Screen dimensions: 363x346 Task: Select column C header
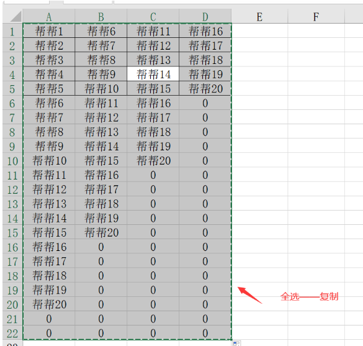[x=153, y=16]
